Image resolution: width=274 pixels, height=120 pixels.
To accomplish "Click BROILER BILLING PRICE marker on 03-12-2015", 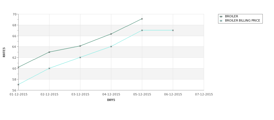I will point(80,57).
